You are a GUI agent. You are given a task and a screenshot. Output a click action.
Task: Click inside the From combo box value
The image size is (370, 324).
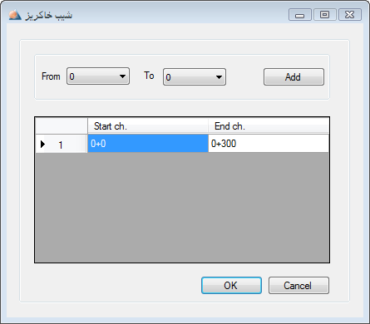[93, 76]
